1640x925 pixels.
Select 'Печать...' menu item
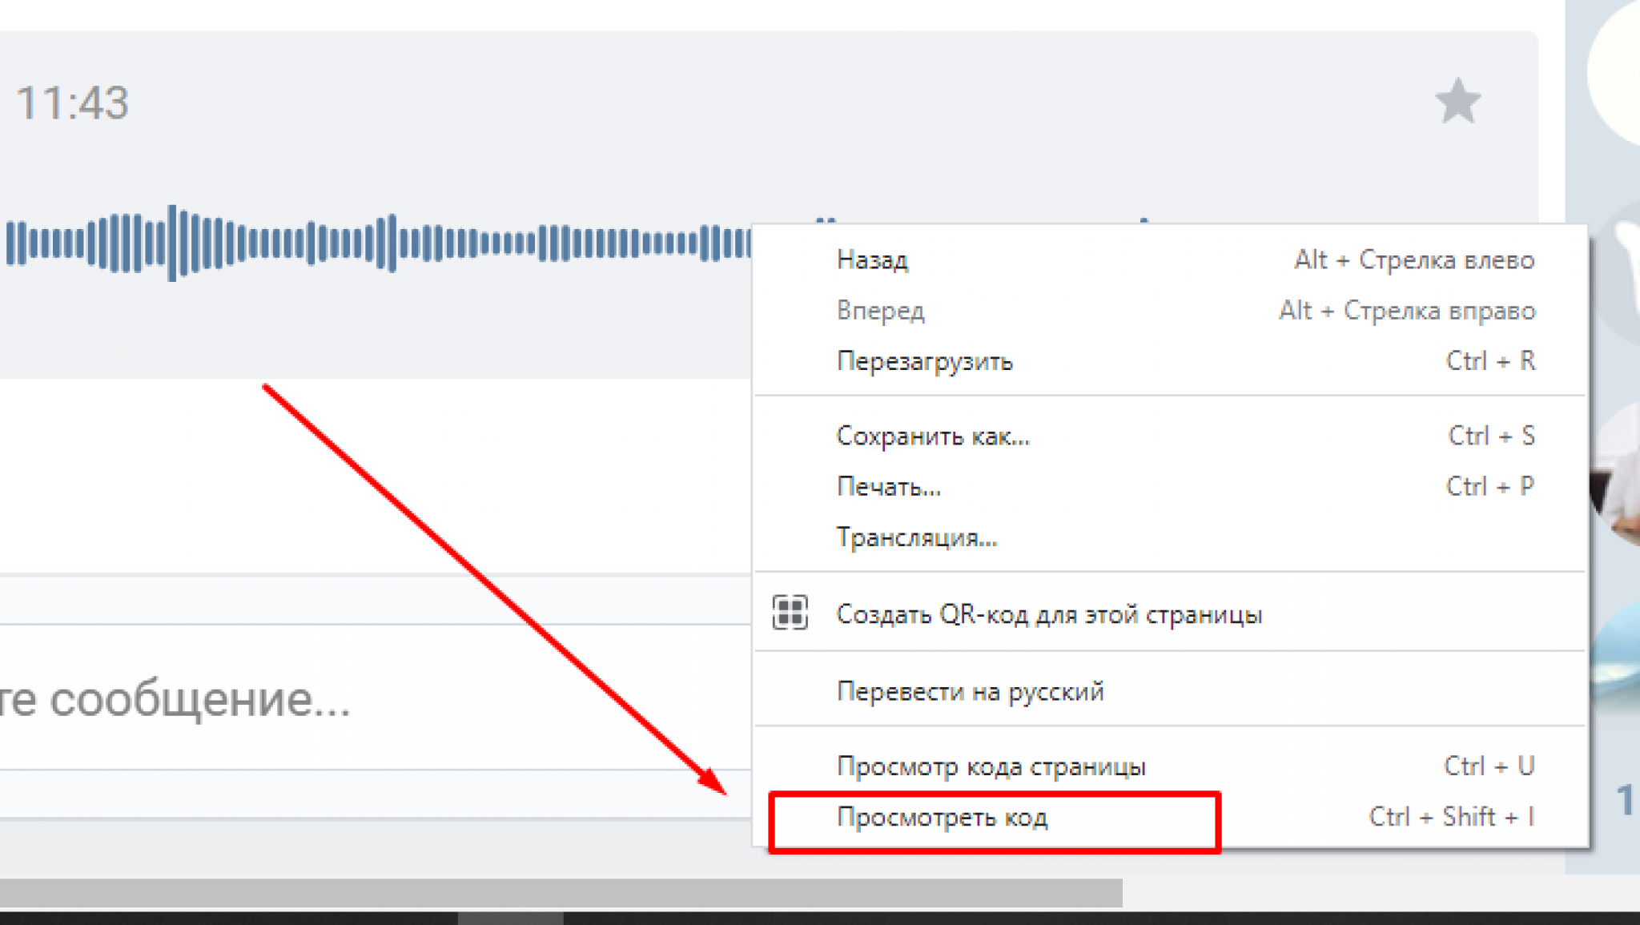click(x=1170, y=486)
